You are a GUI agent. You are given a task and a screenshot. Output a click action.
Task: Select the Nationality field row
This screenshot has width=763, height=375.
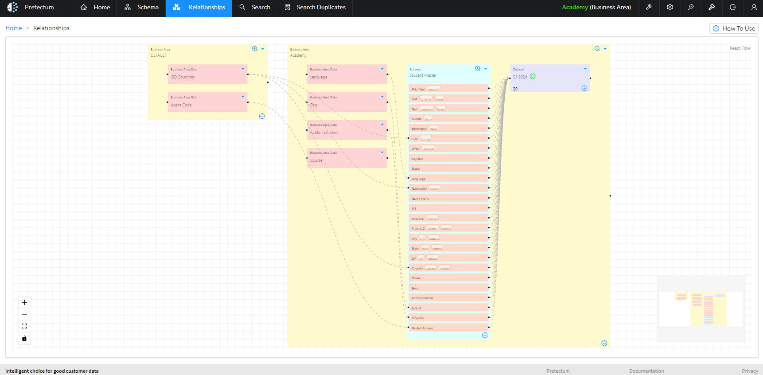[448, 188]
